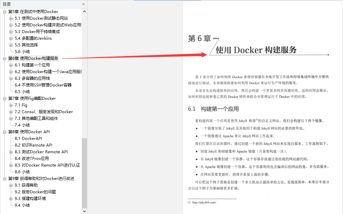Image resolution: width=343 pixels, height=214 pixels.
Task: Go to section 7.2 Consul、服务发现和Docker
Action: (x=44, y=112)
